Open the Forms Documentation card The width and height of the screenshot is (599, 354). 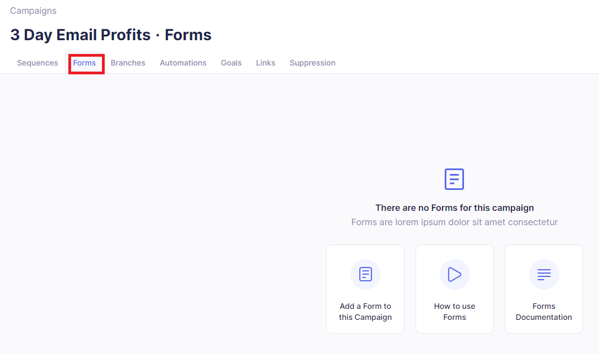(x=543, y=289)
